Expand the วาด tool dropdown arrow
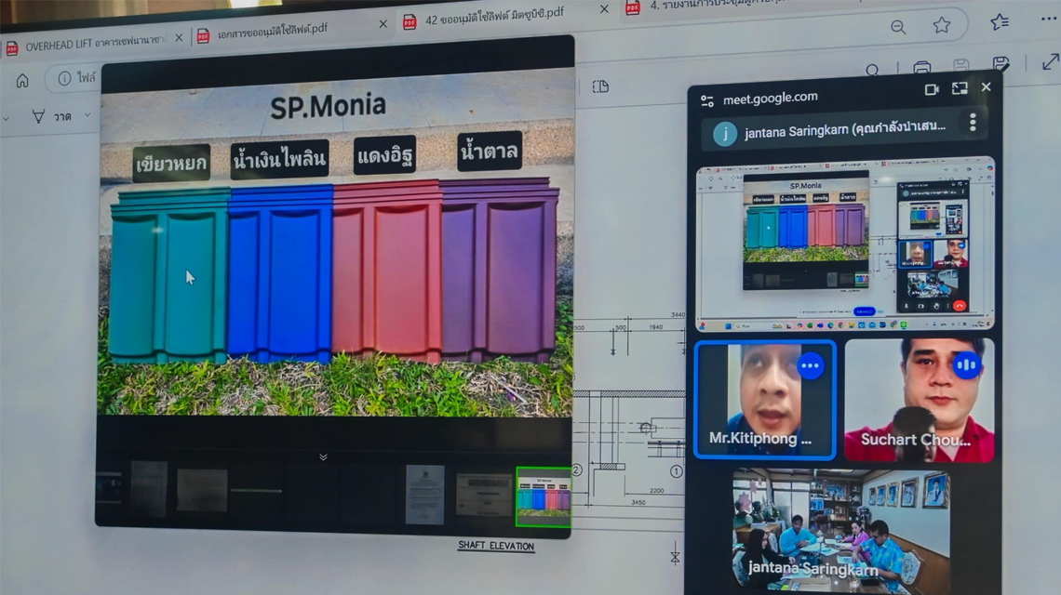The width and height of the screenshot is (1061, 595). tap(87, 115)
